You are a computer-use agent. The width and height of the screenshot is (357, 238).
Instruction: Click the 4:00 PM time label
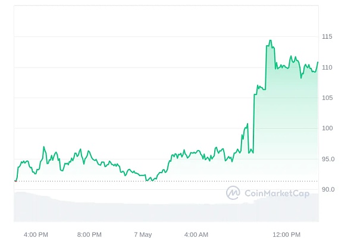[36, 234]
